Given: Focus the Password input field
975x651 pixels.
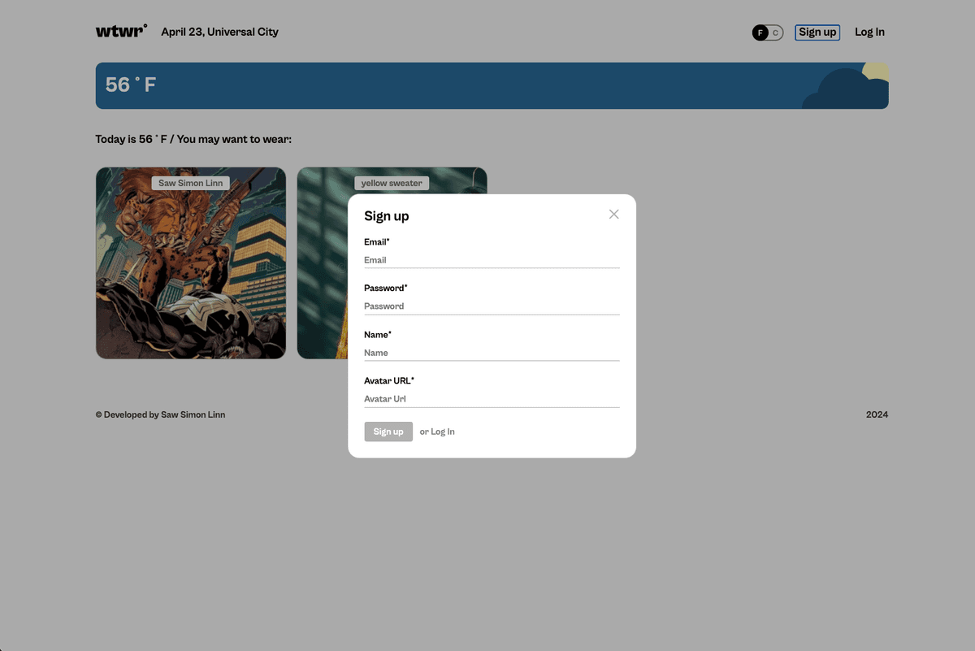Looking at the screenshot, I should tap(492, 306).
